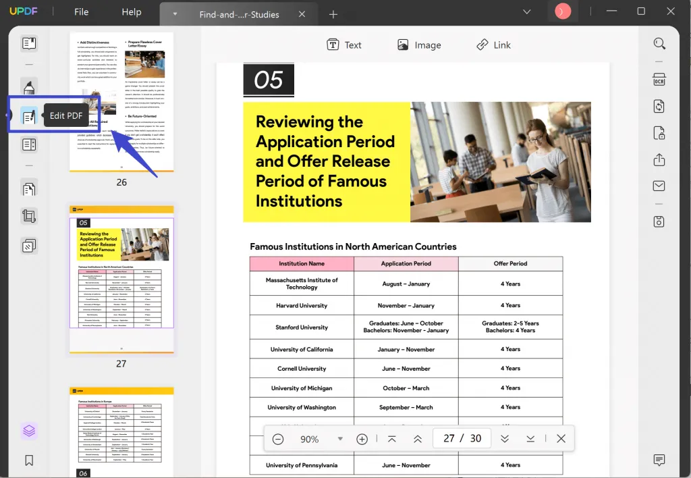
Task: Zoom in with the plus icon
Action: coord(362,439)
